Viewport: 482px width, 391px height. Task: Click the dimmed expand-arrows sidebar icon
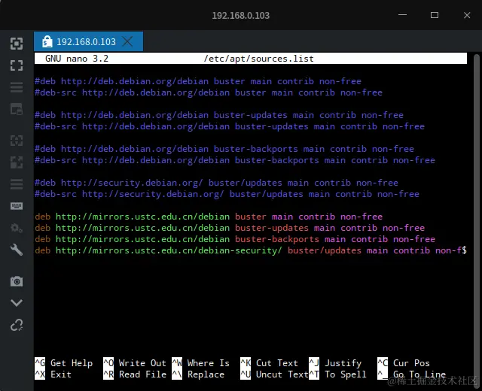[17, 141]
